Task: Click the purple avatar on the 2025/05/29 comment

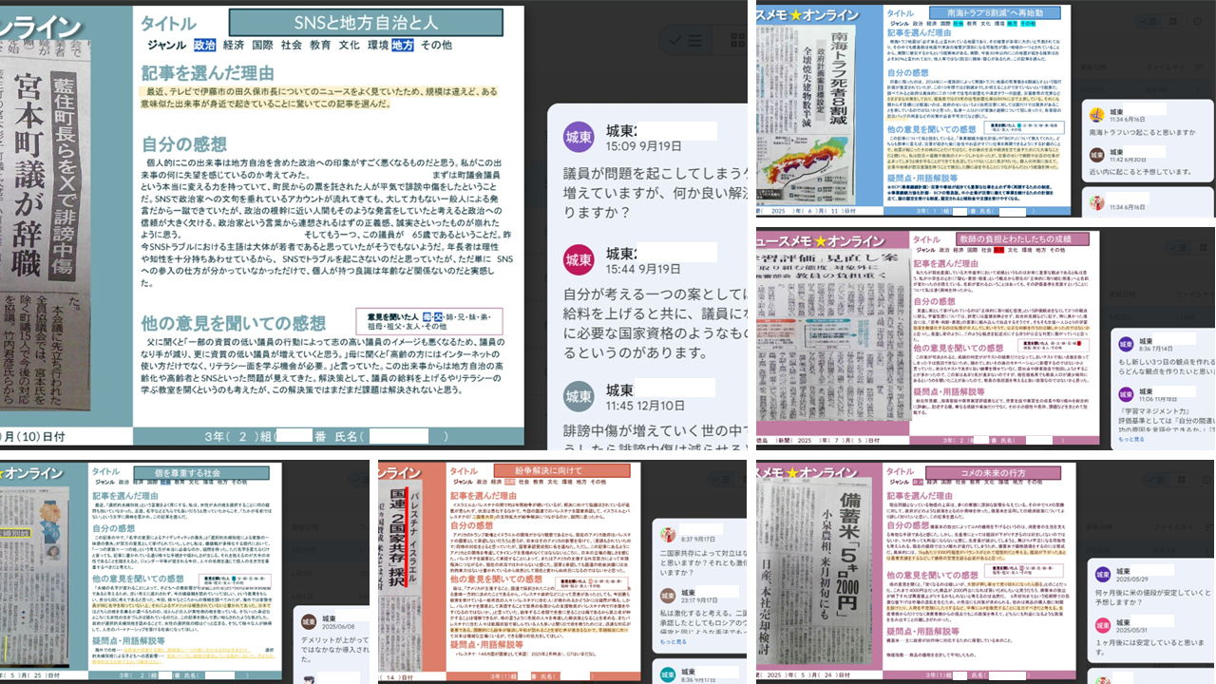Action: click(1102, 574)
